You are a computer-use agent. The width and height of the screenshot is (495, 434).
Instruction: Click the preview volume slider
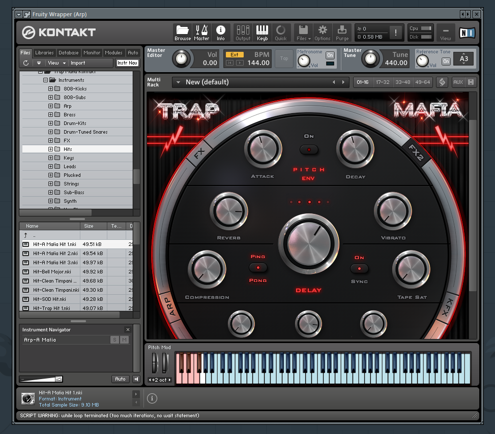tap(41, 379)
